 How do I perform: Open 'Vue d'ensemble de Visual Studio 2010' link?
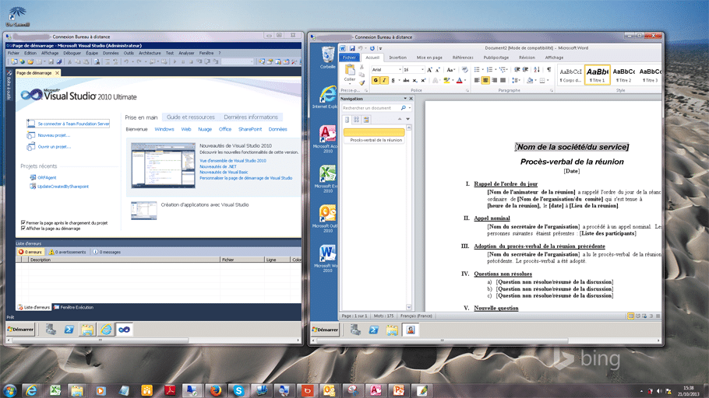tap(233, 161)
